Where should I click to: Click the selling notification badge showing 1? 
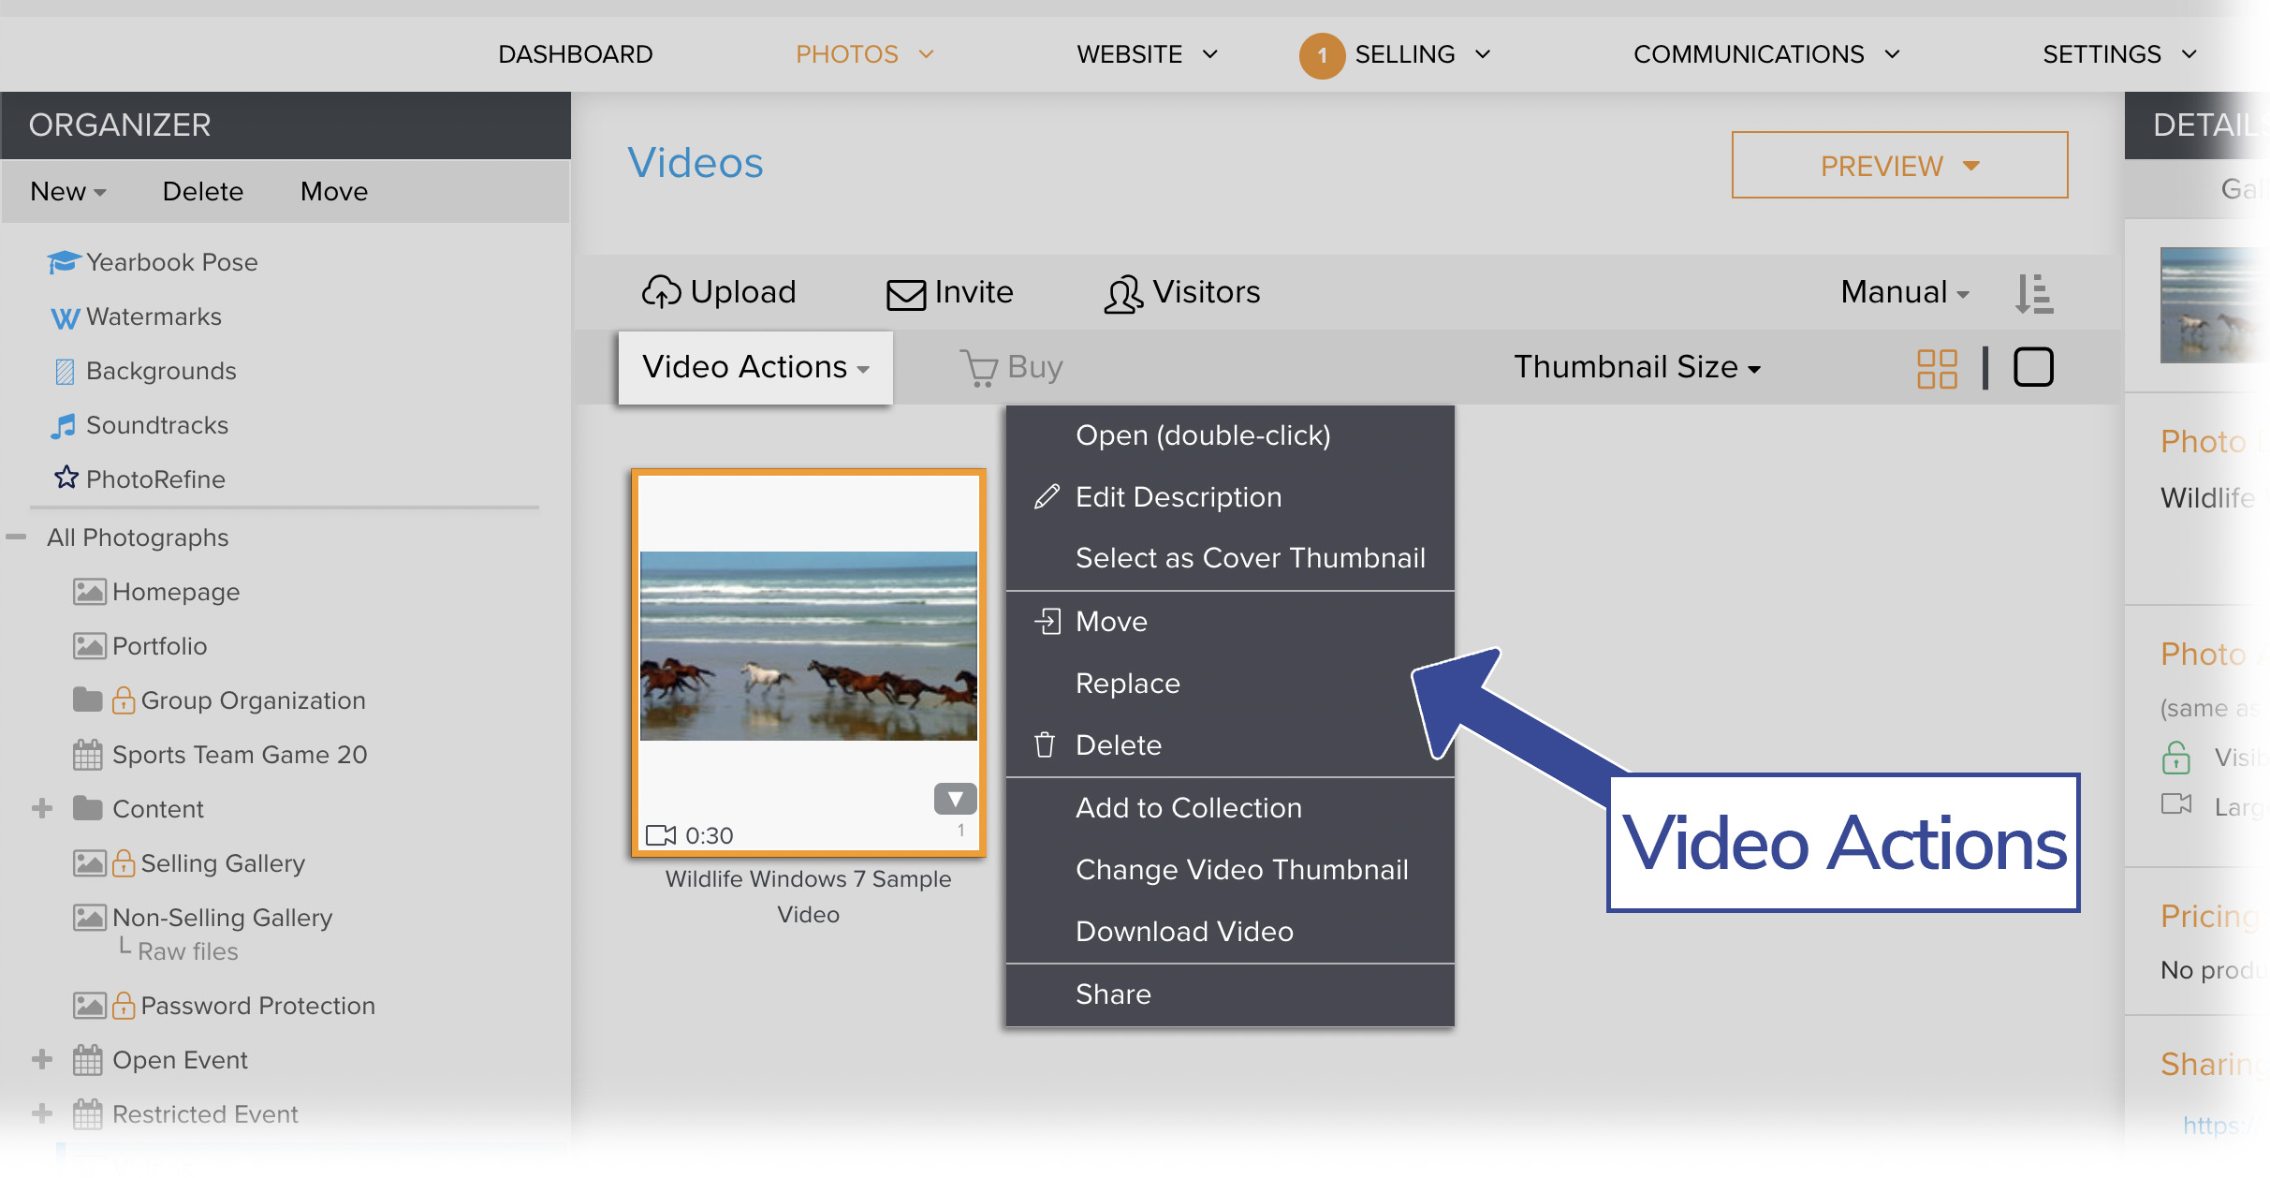(x=1322, y=55)
